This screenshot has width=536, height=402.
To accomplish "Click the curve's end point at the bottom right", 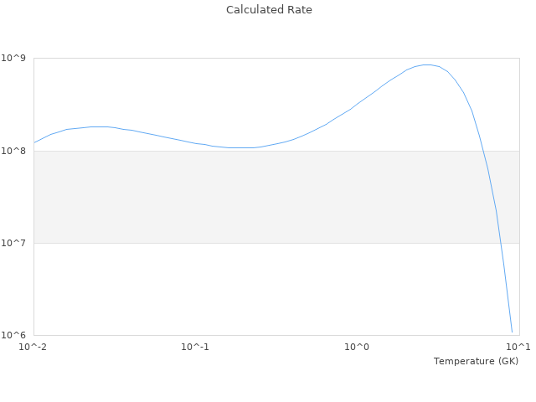I will (512, 332).
